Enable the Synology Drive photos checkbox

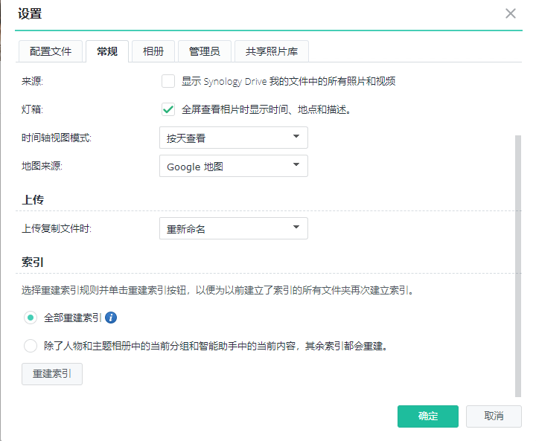pos(168,81)
